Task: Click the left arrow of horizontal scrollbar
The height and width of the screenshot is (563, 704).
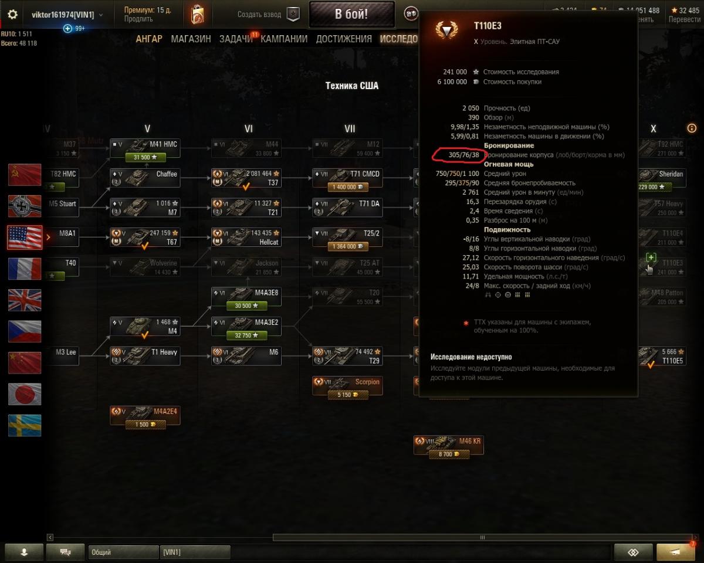Action: pos(50,537)
